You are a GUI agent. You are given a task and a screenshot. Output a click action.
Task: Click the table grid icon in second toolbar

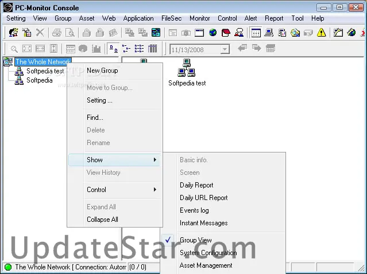click(70, 49)
